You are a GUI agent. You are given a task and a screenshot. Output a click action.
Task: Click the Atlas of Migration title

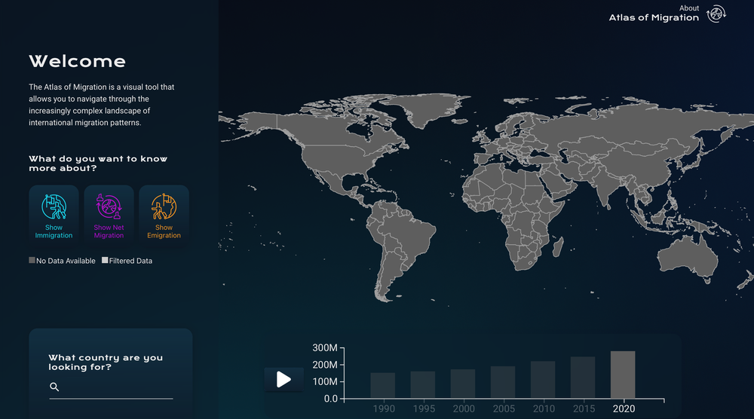click(653, 18)
